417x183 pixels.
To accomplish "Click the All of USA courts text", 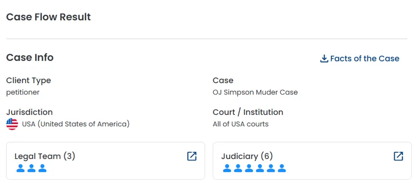I will tap(241, 124).
